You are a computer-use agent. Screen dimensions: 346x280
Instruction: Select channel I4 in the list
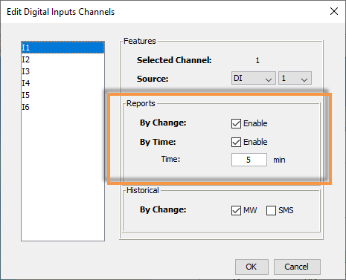63,83
